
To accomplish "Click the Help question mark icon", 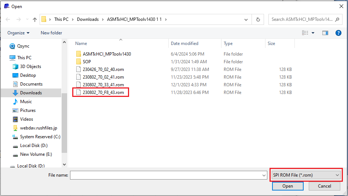I will coord(338,33).
